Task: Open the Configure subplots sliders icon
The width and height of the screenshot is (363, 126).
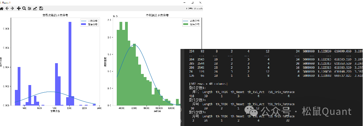Action: coord(29,9)
